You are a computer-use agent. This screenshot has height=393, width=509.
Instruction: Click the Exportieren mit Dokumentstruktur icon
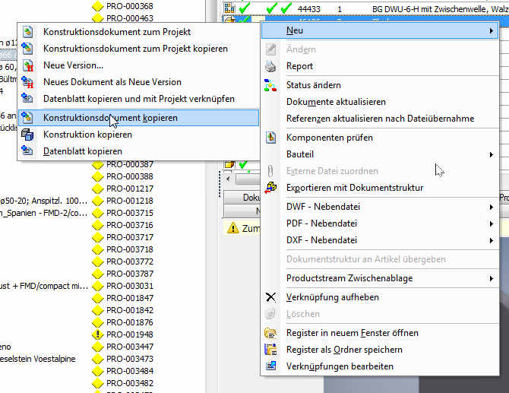(271, 188)
